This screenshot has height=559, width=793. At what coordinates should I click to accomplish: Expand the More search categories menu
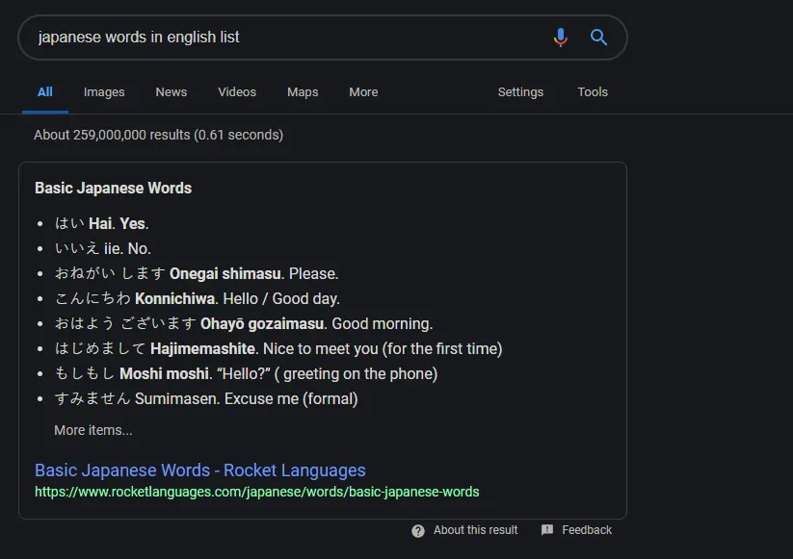point(363,92)
